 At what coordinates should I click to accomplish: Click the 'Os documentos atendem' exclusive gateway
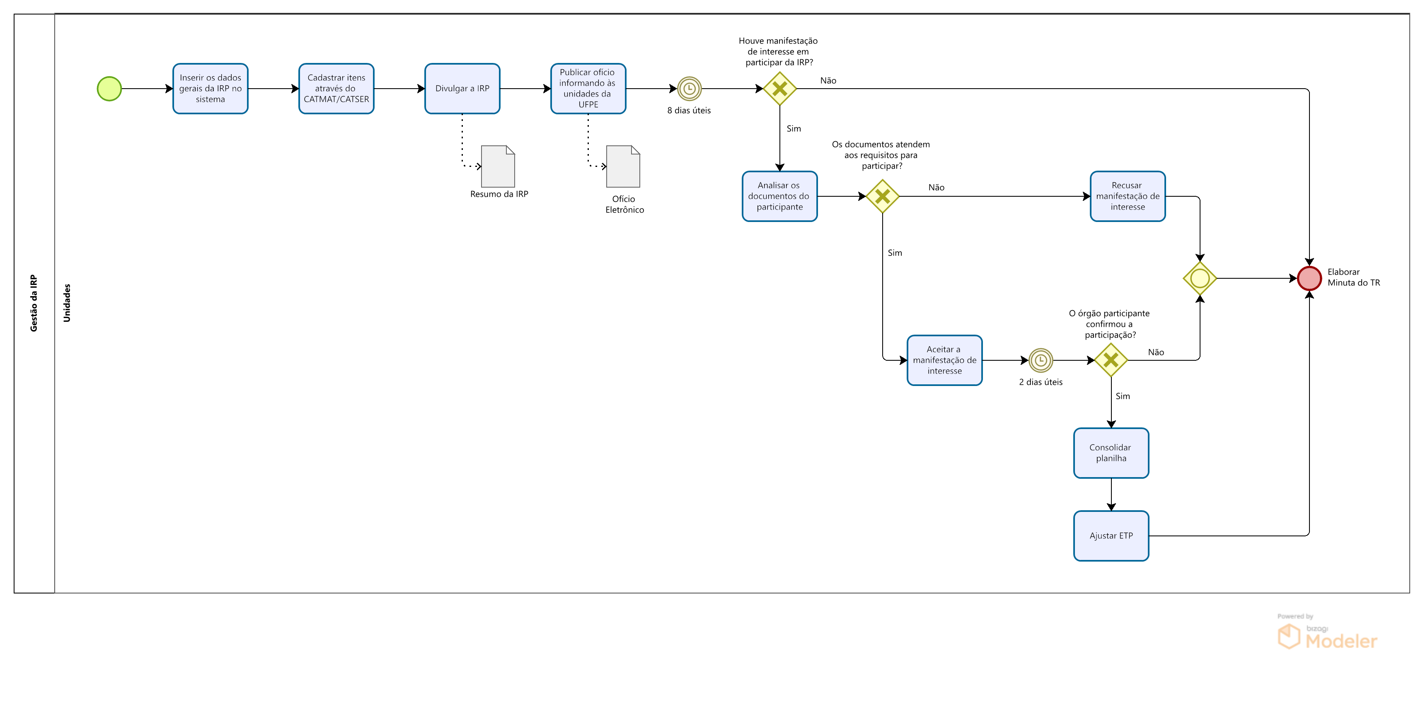click(x=882, y=197)
